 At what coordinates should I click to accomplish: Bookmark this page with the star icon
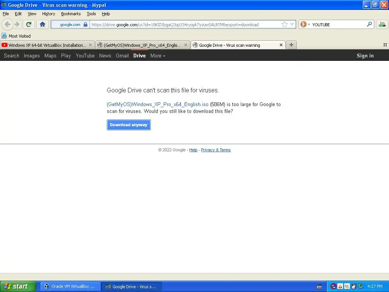click(284, 24)
